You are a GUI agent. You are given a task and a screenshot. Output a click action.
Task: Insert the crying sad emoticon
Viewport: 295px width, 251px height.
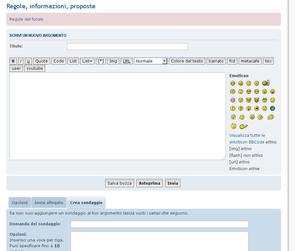[241, 100]
